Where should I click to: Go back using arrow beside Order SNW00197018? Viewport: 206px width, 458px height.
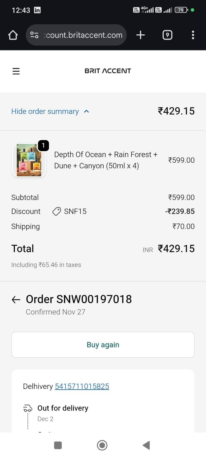pyautogui.click(x=16, y=299)
